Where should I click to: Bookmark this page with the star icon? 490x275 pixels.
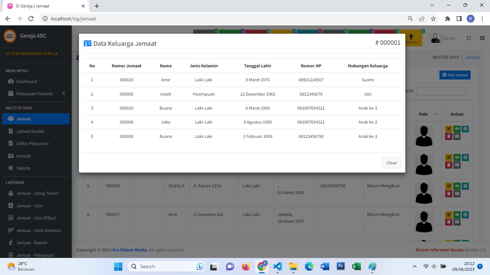pyautogui.click(x=433, y=19)
